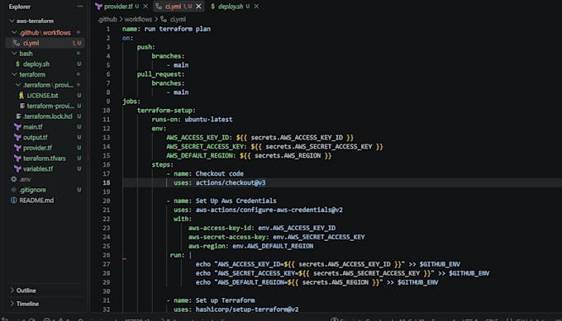Expand the Timeline section

[x=12, y=304]
